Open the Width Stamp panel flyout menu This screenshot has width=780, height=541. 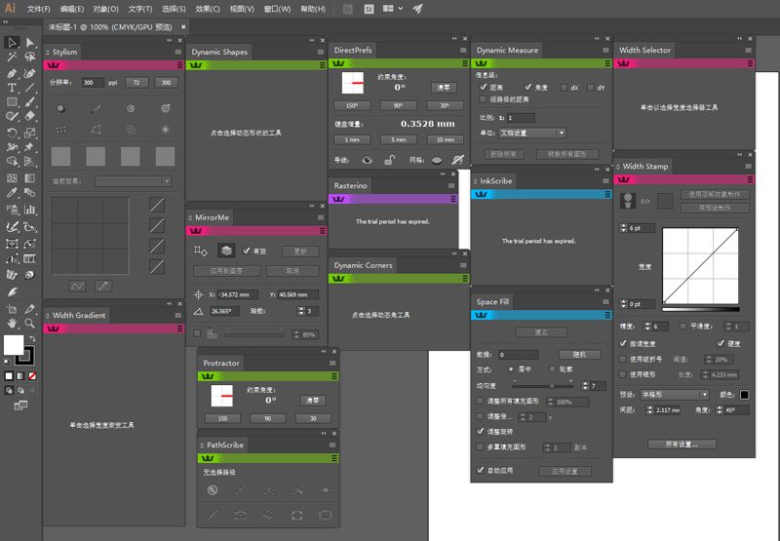click(x=748, y=166)
